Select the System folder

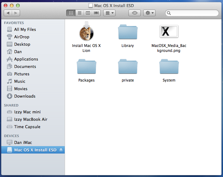[x=169, y=66]
